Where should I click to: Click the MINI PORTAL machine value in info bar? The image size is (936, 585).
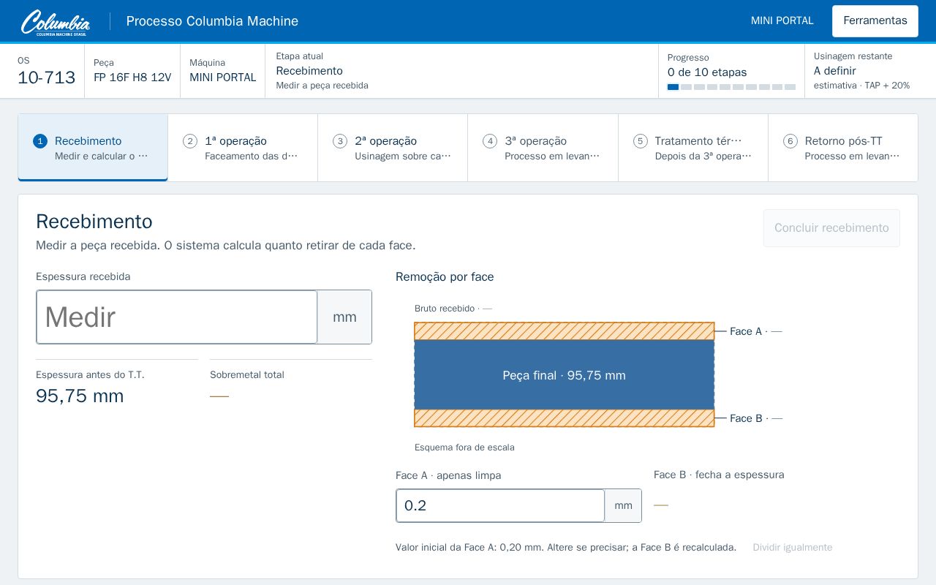click(x=223, y=78)
